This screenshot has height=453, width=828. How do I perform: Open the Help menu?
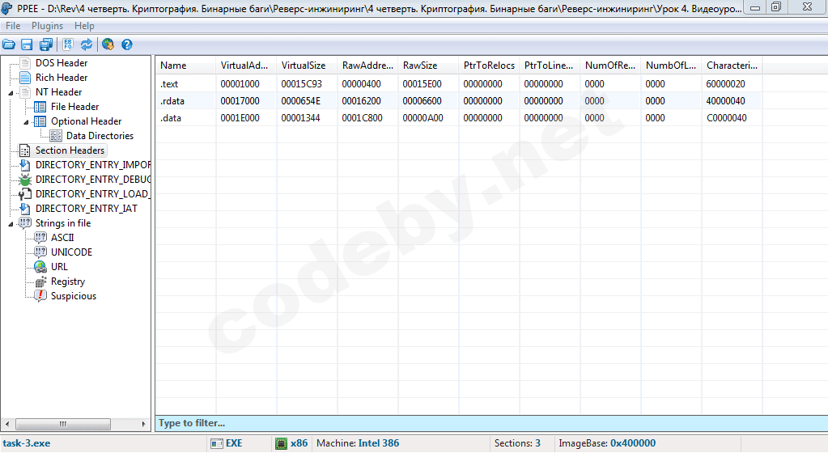[x=84, y=26]
